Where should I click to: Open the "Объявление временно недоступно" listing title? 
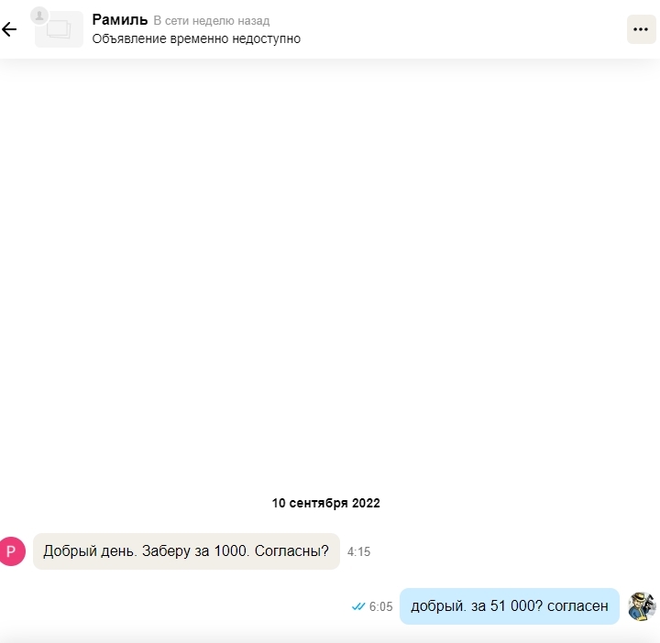click(196, 38)
